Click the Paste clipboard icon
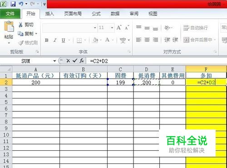 tap(9, 26)
